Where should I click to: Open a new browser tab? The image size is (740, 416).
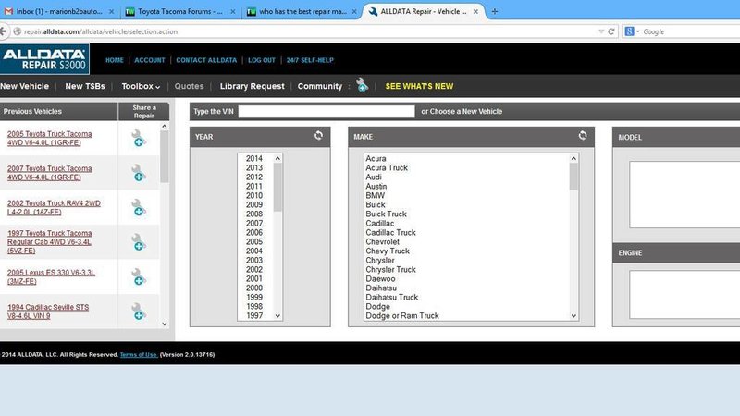[x=495, y=11]
